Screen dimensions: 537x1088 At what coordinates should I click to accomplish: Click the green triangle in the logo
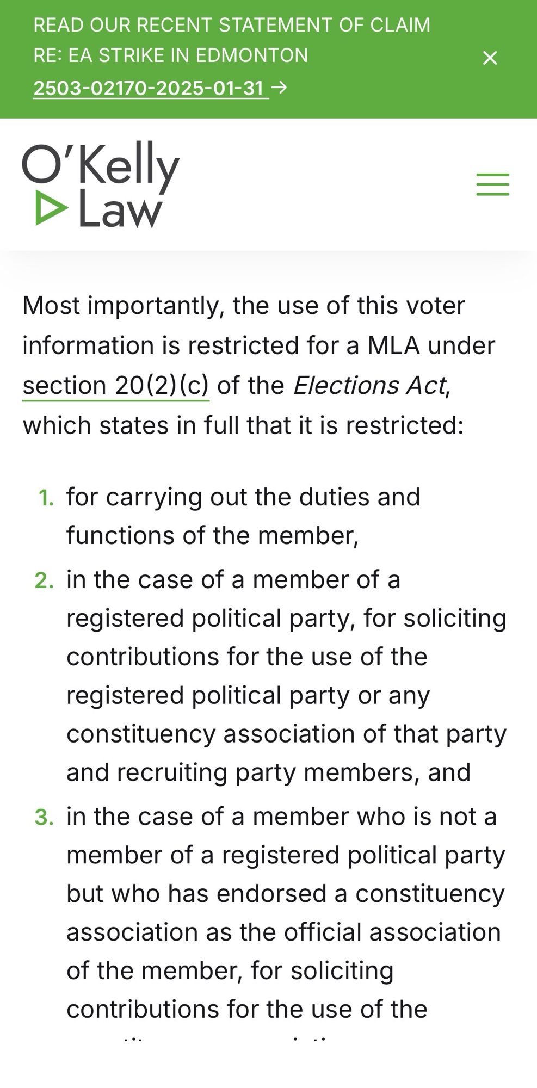tap(50, 208)
